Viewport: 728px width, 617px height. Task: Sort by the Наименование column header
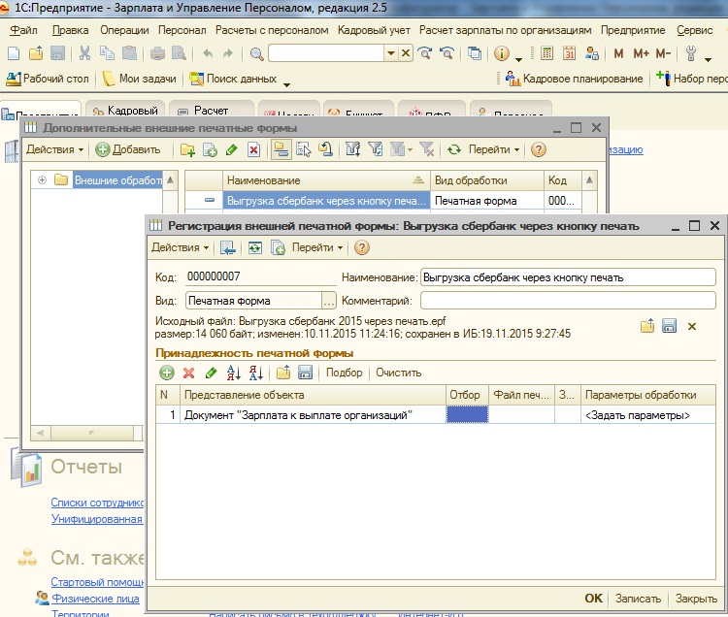click(x=326, y=180)
